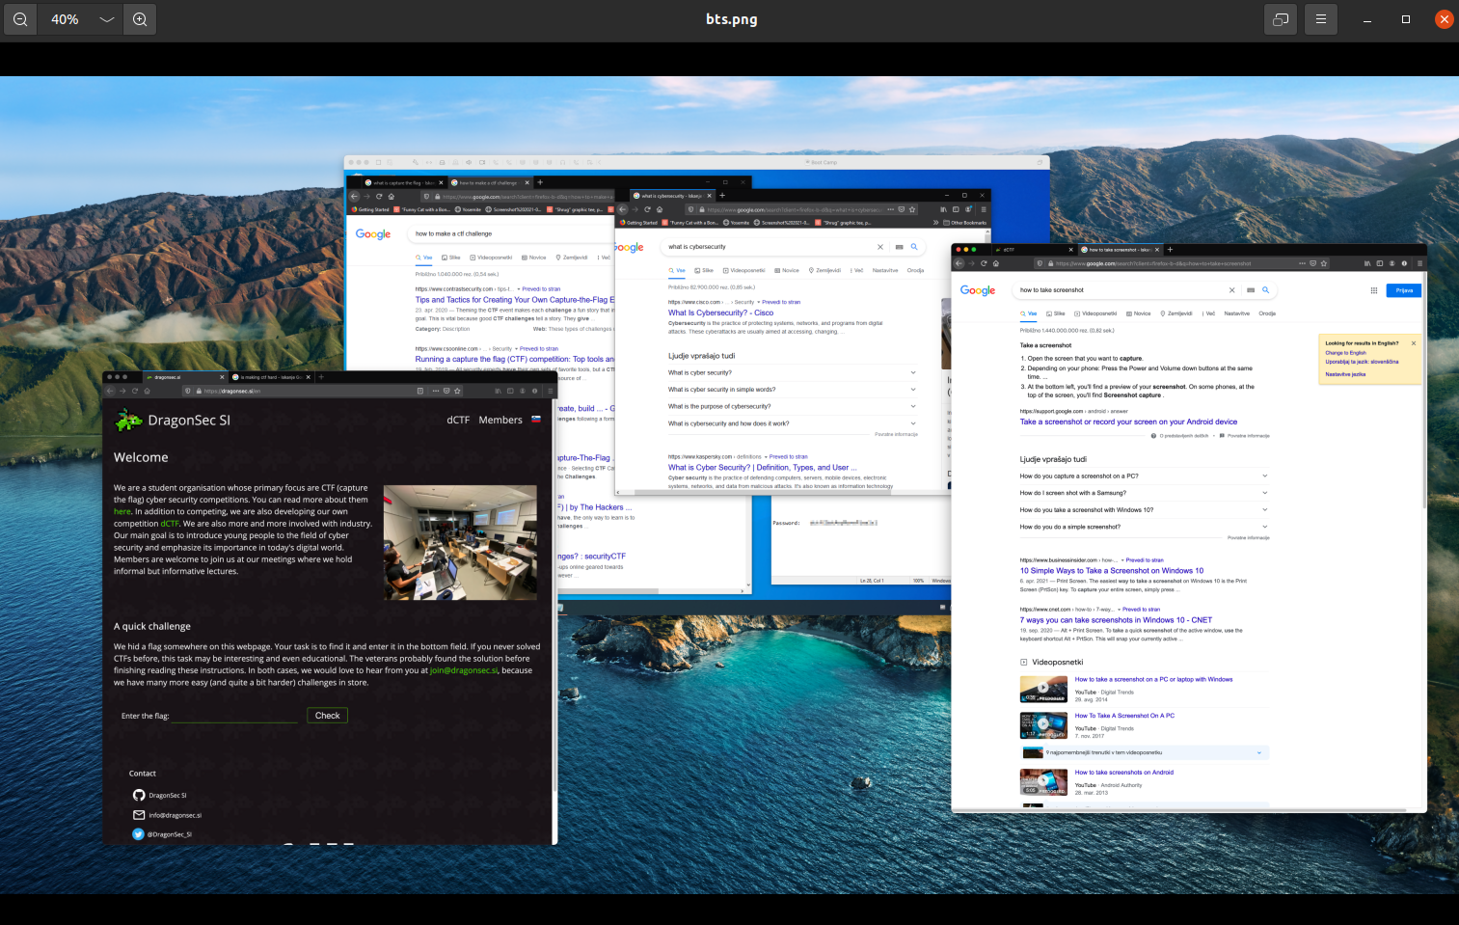1459x925 pixels.
Task: Dismiss the 'Looking for results in English?' box
Action: coord(1414,343)
